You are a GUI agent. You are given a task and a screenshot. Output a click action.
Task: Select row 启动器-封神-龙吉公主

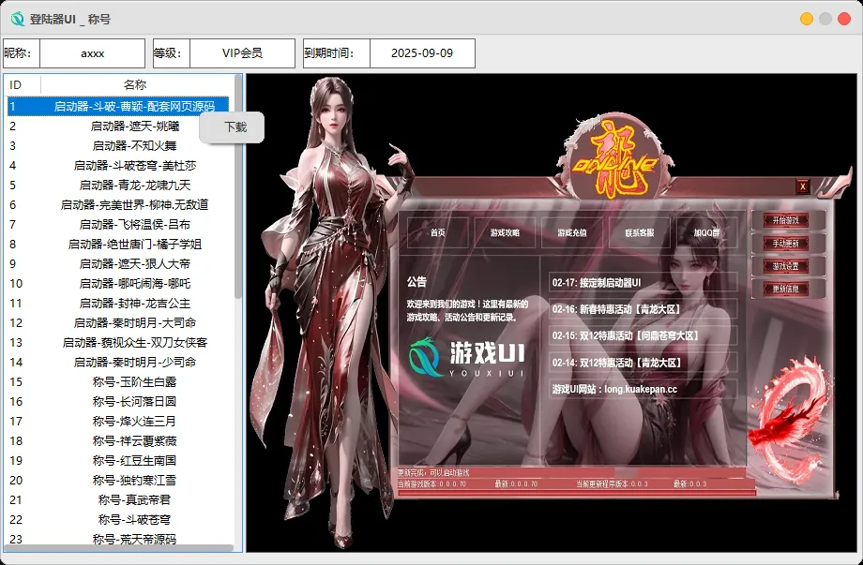(x=118, y=304)
